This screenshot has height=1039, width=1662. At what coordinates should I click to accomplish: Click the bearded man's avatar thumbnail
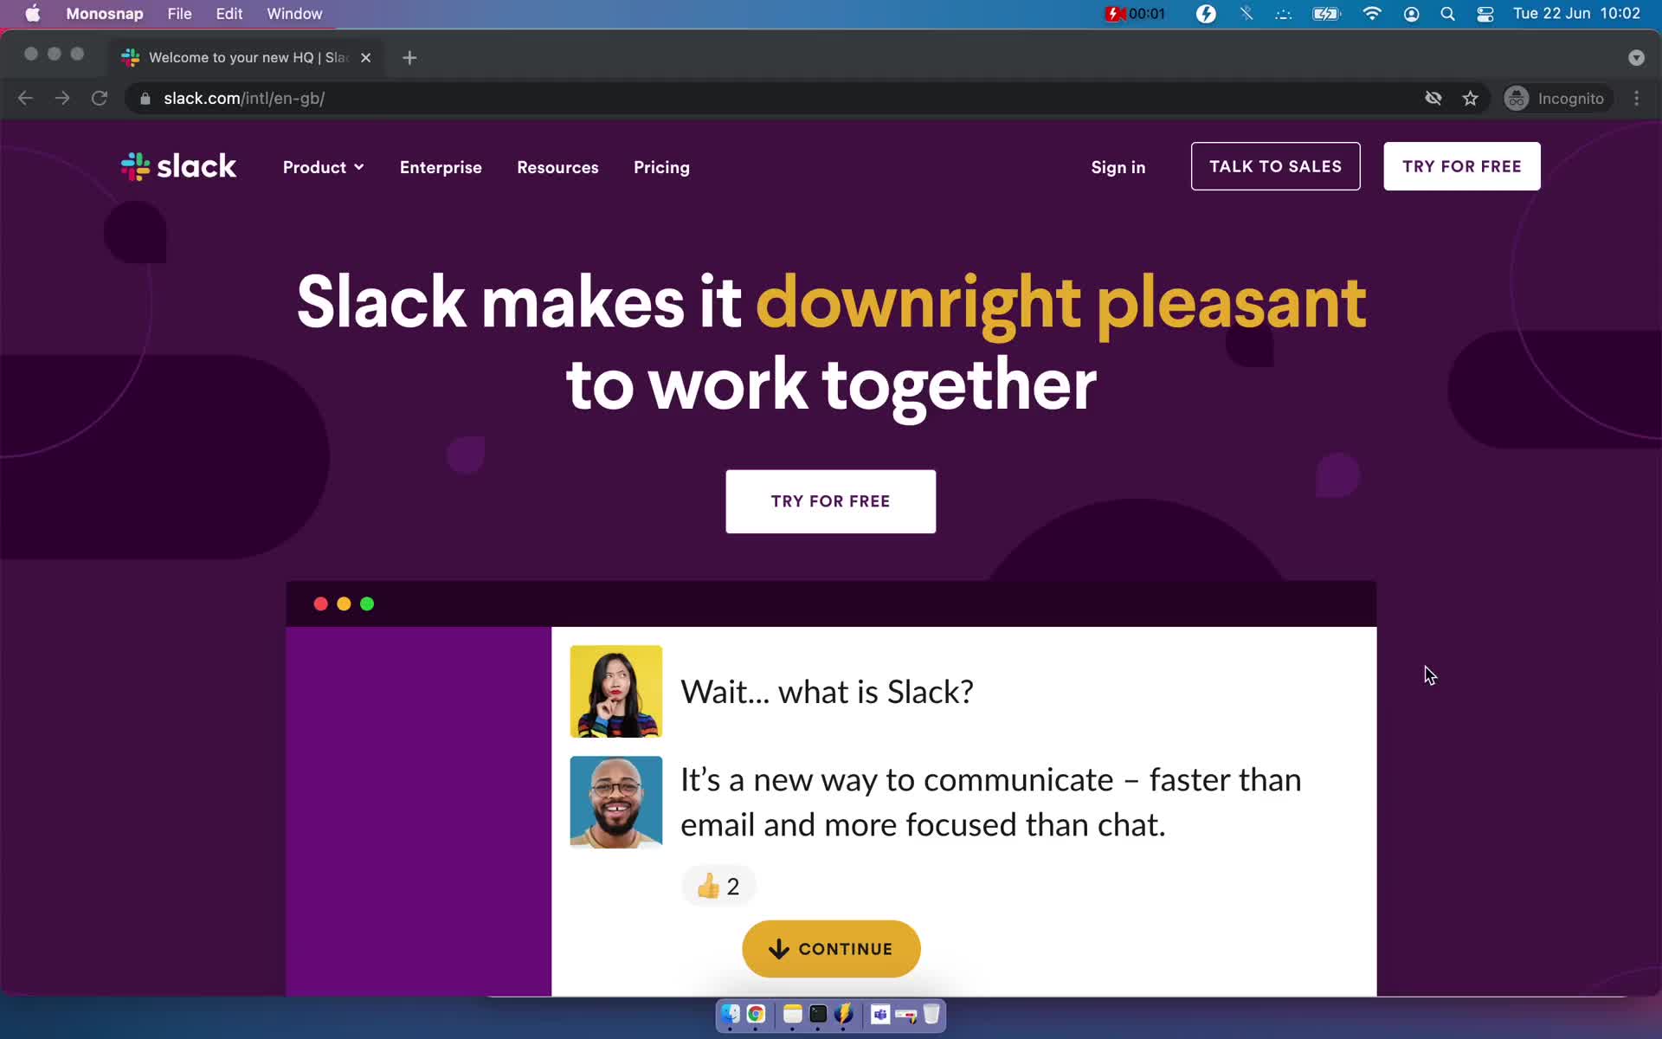pos(615,802)
